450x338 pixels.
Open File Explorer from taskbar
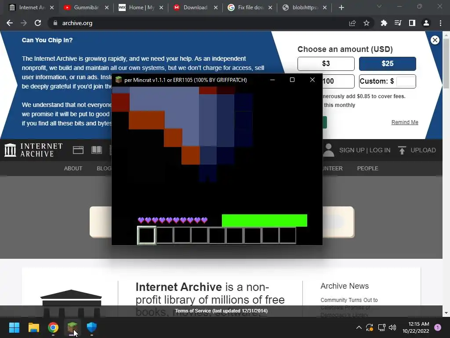(x=33, y=327)
